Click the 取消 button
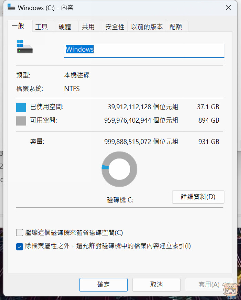This screenshot has width=241, height=300. pyautogui.click(x=156, y=285)
